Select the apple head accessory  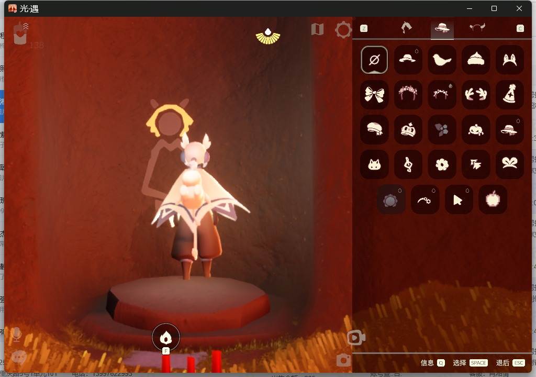point(493,199)
